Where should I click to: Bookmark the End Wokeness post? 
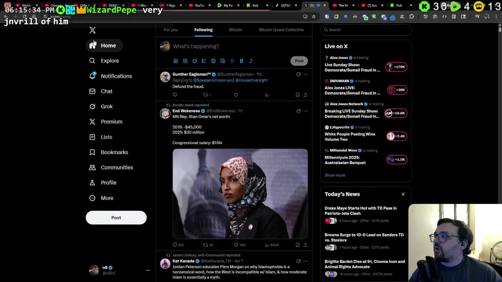(297, 245)
